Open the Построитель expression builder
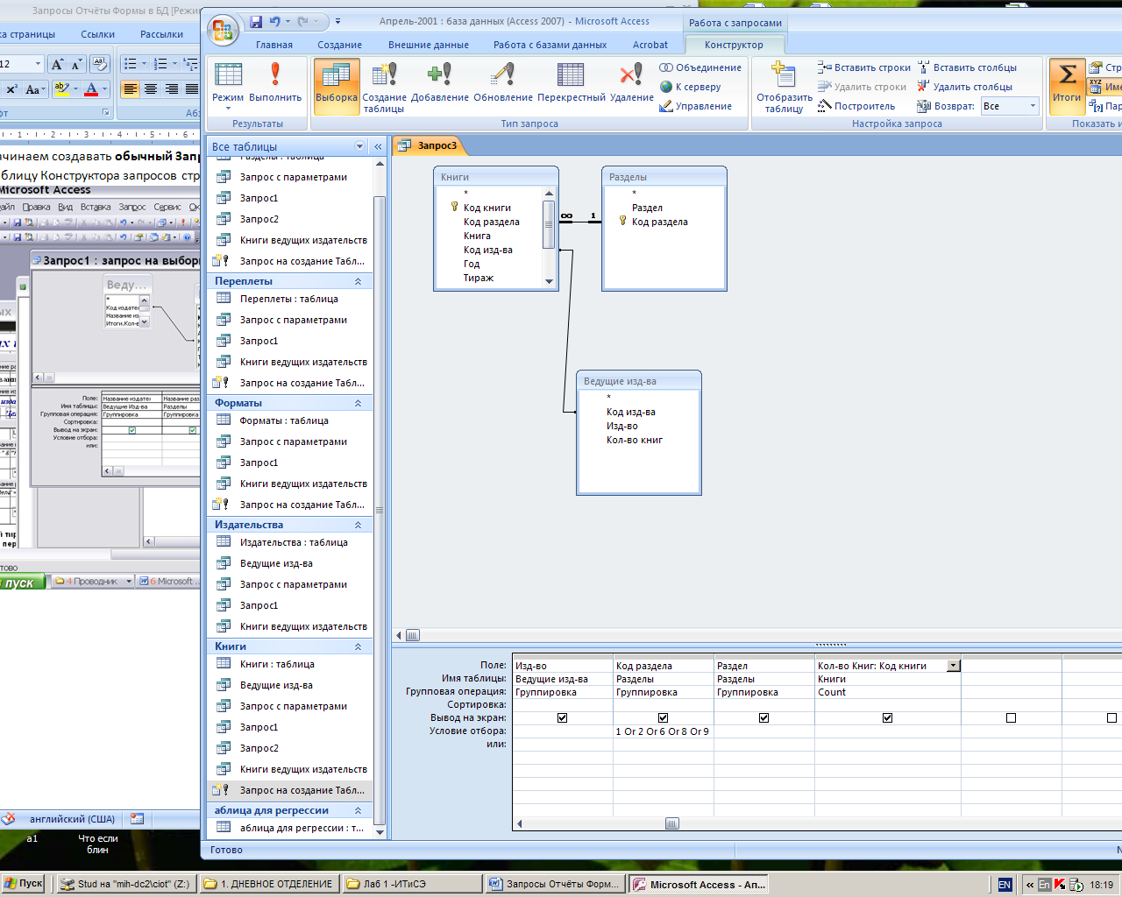 [856, 106]
